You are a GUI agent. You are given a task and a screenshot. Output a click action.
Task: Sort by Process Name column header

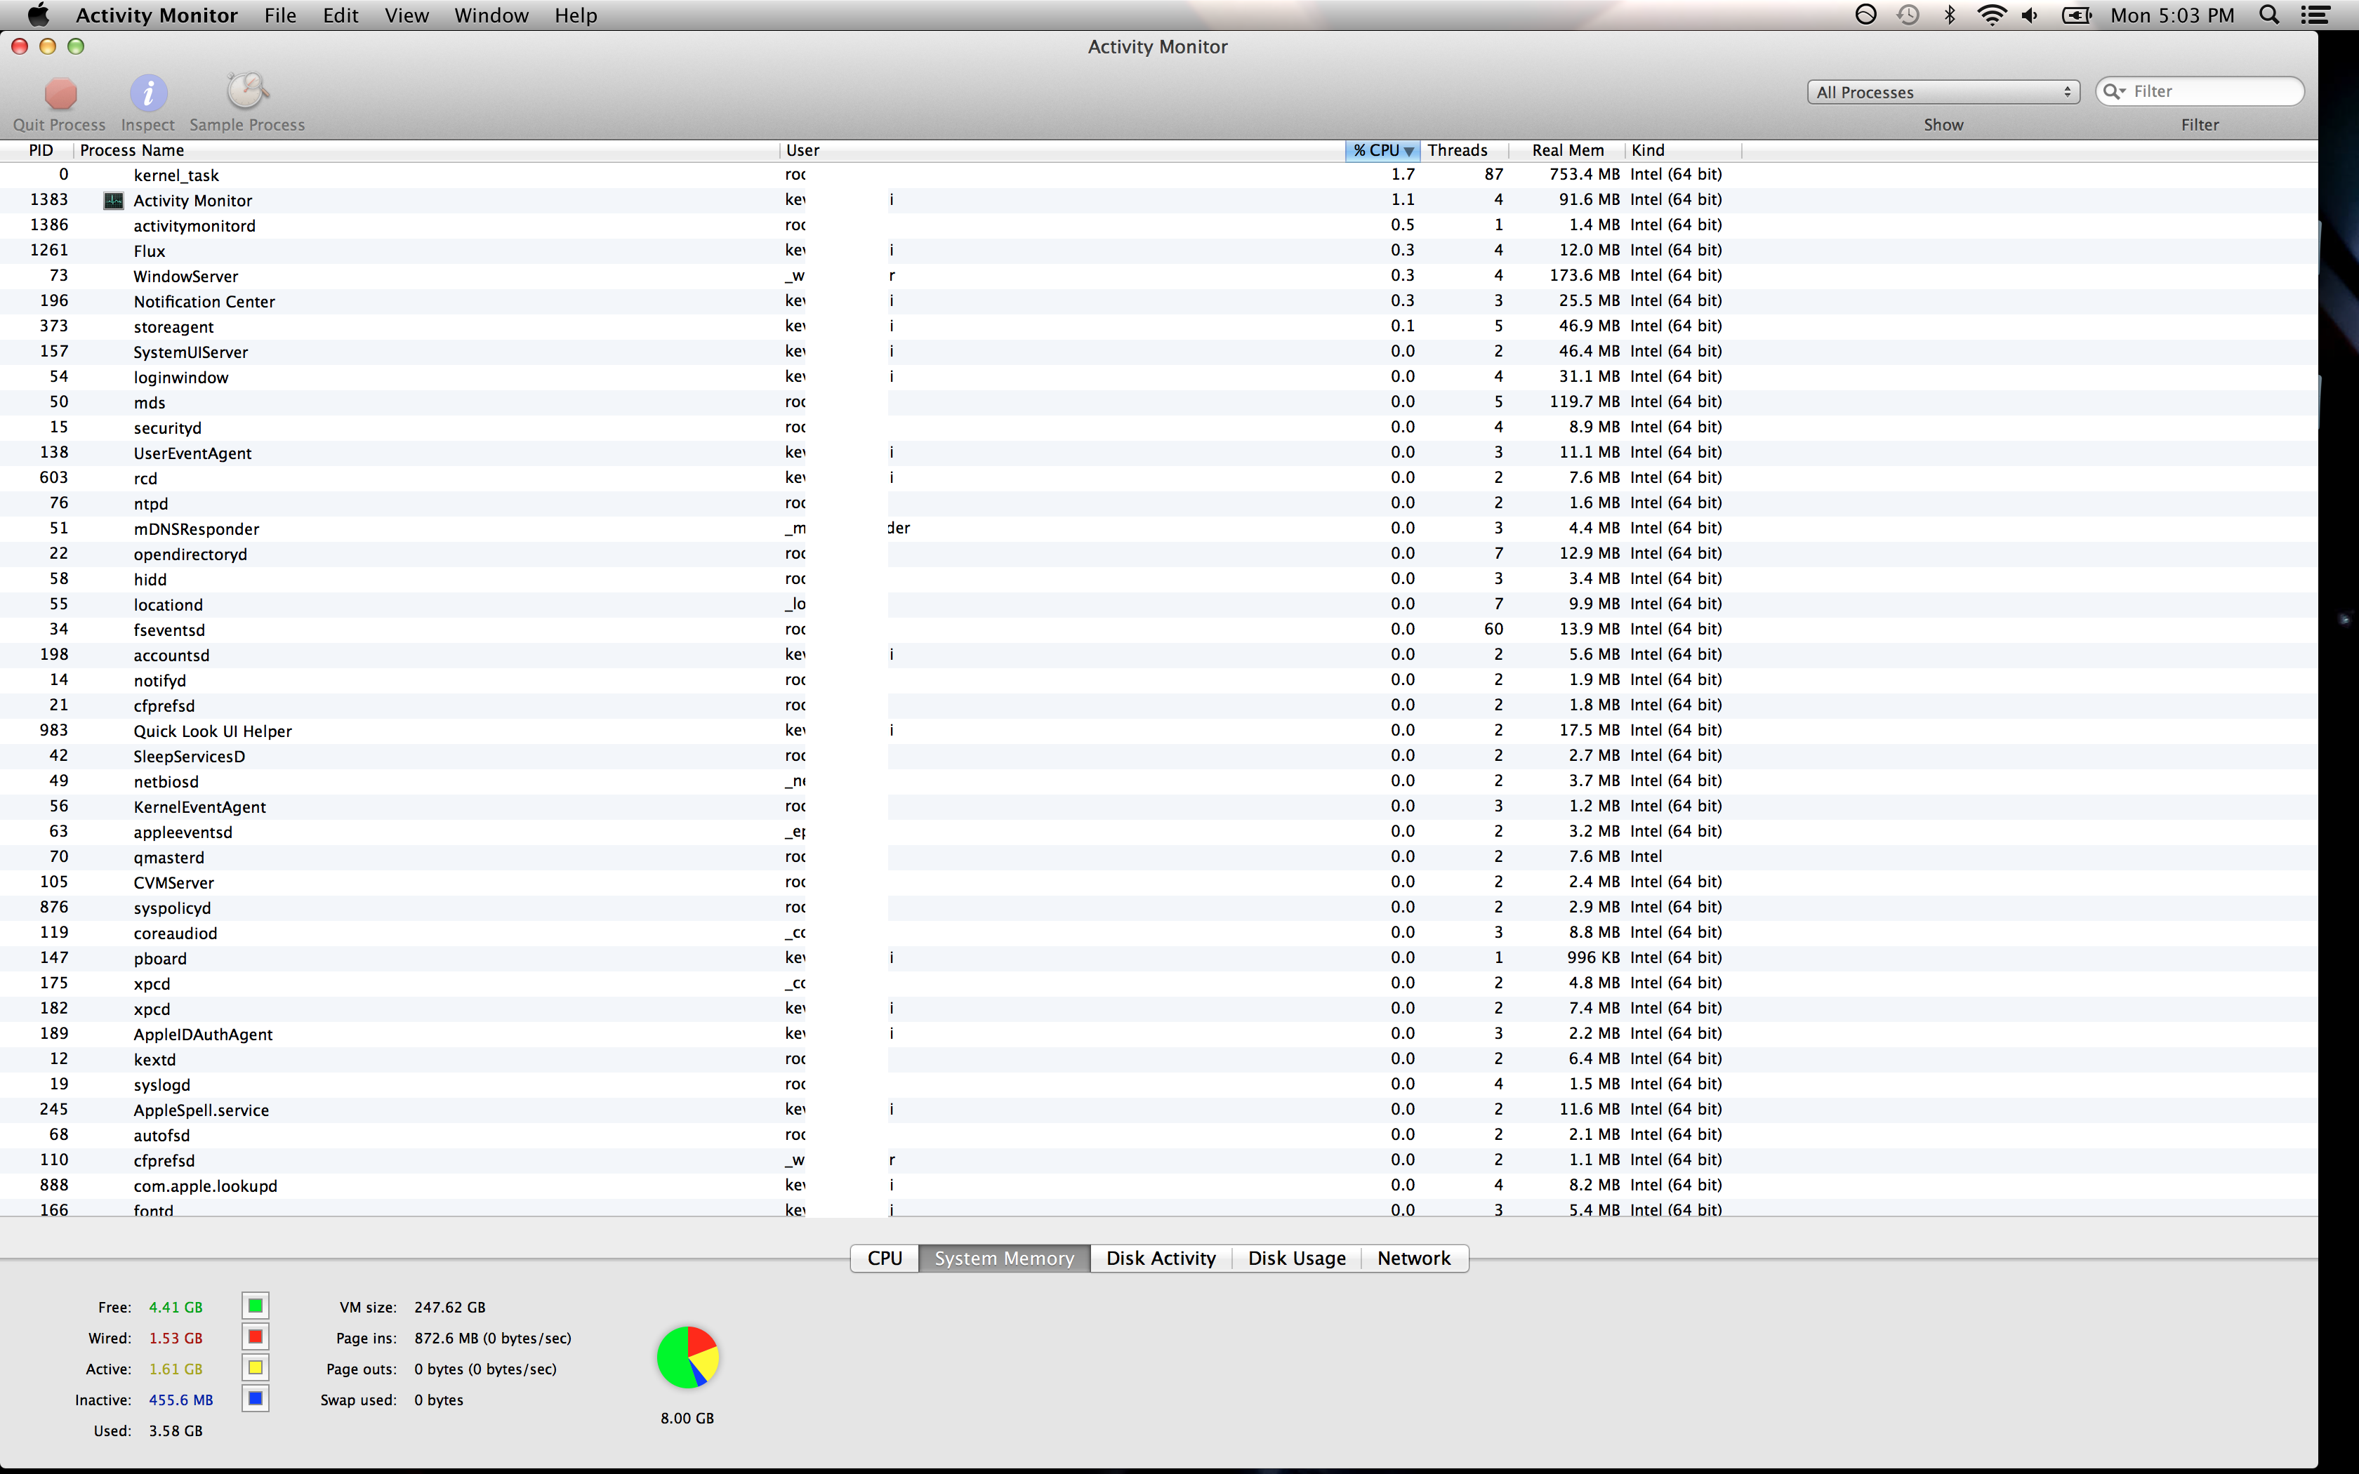pyautogui.click(x=427, y=150)
